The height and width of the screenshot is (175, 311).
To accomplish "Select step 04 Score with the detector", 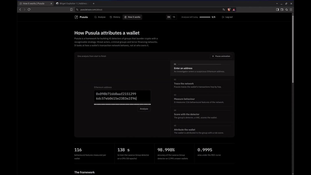I will (x=202, y=114).
